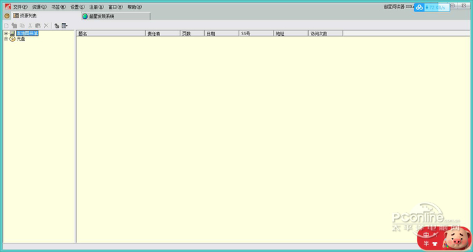
Task: Switch to the 资源列表 tab
Action: [x=46, y=16]
